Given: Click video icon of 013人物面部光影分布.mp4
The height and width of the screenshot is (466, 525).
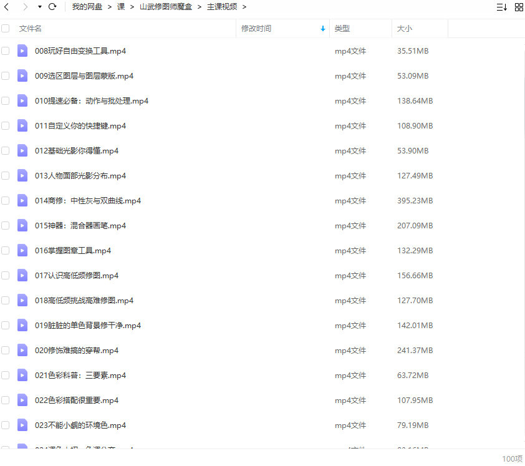Looking at the screenshot, I should click(x=22, y=175).
